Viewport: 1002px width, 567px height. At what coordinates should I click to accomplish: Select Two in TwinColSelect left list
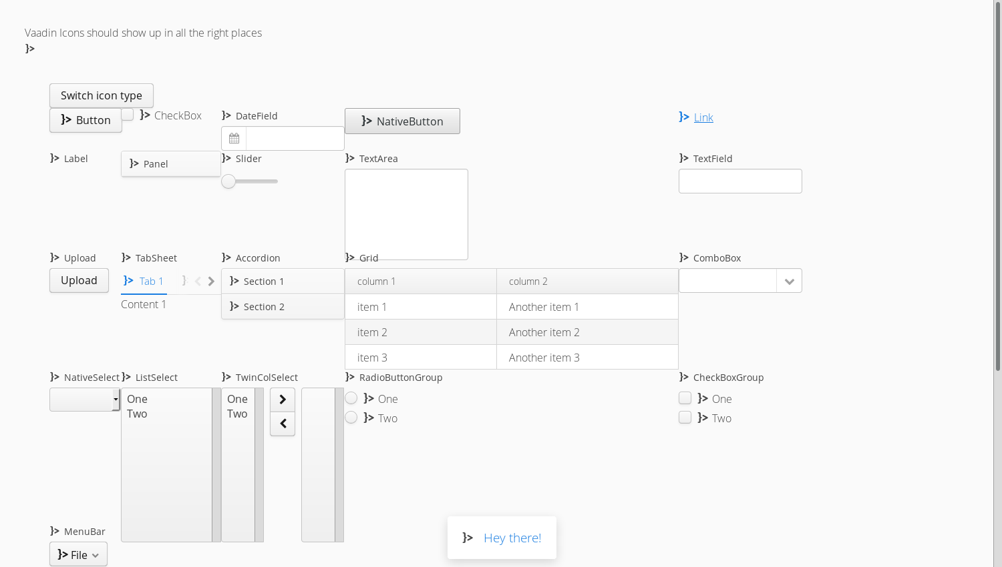[x=238, y=414]
